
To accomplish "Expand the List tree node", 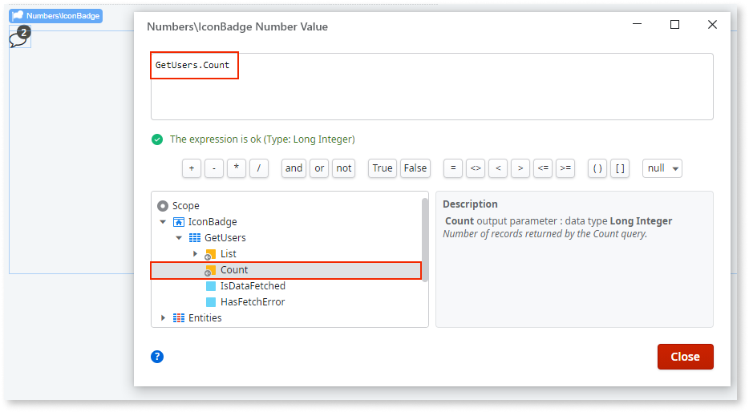I will [x=195, y=254].
